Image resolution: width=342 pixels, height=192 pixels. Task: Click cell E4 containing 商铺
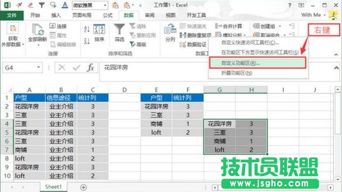coord(156,124)
